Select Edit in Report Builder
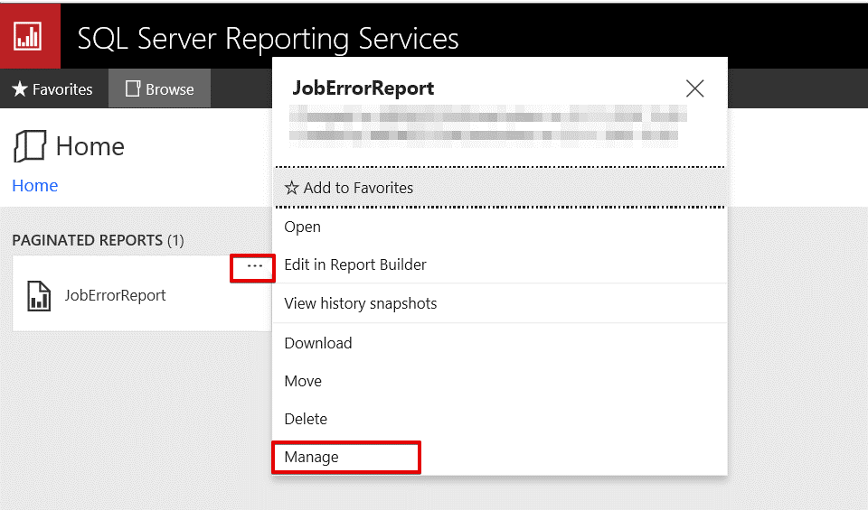Image resolution: width=868 pixels, height=510 pixels. click(x=355, y=264)
